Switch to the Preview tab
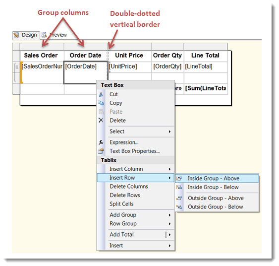This screenshot has height=266, width=279. [x=55, y=35]
